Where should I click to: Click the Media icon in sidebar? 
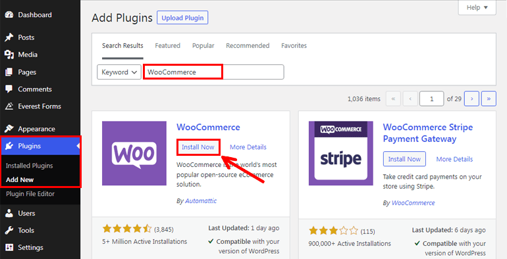[x=9, y=55]
